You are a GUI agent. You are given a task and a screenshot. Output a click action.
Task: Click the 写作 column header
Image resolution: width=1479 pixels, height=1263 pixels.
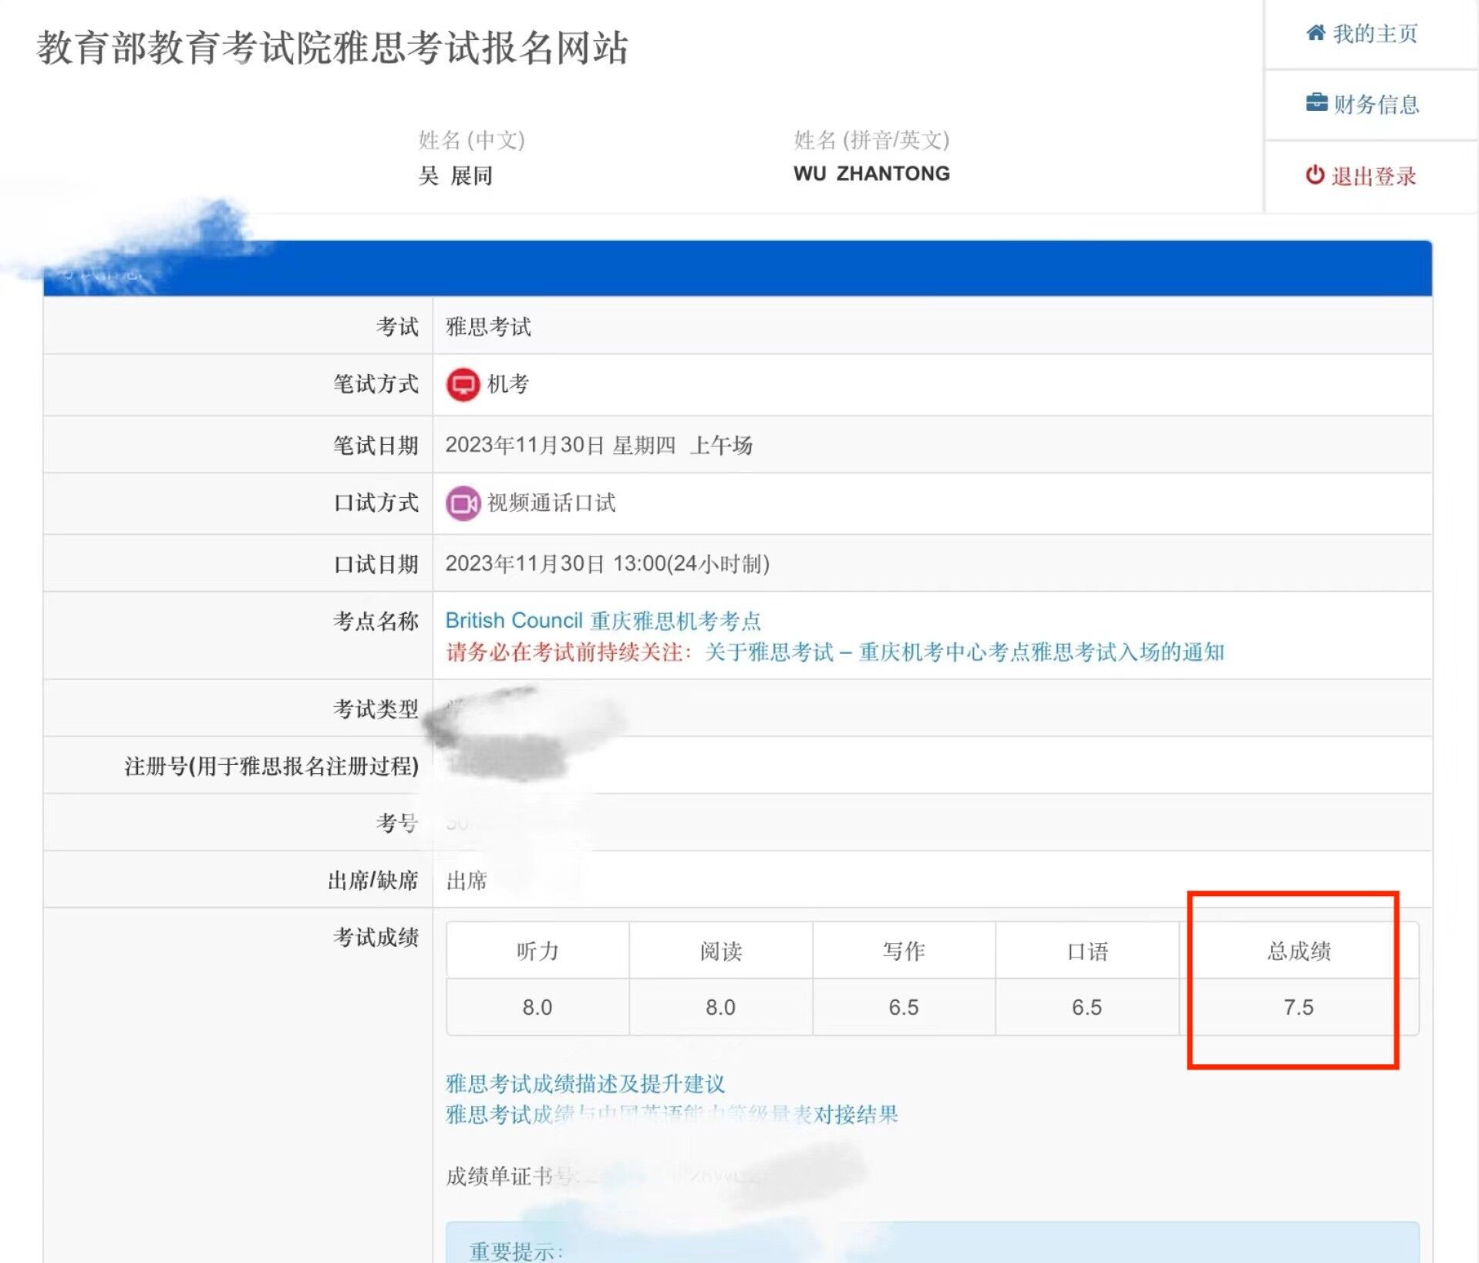pos(903,951)
